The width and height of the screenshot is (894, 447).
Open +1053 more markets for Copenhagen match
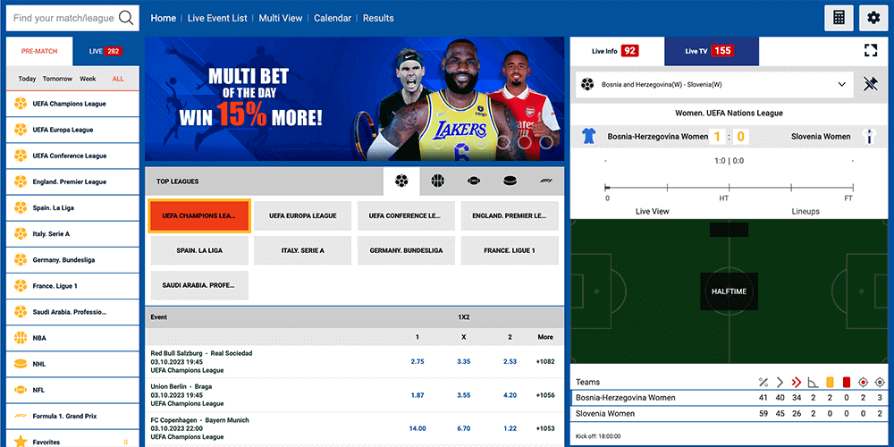click(x=545, y=429)
